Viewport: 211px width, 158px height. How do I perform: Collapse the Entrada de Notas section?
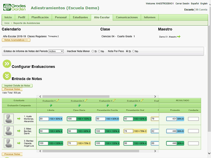7,76
